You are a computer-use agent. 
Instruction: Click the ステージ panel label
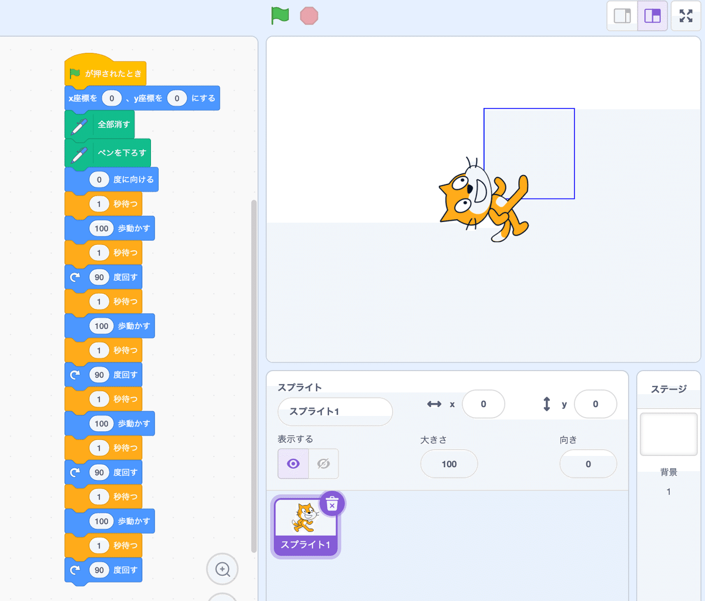[669, 389]
